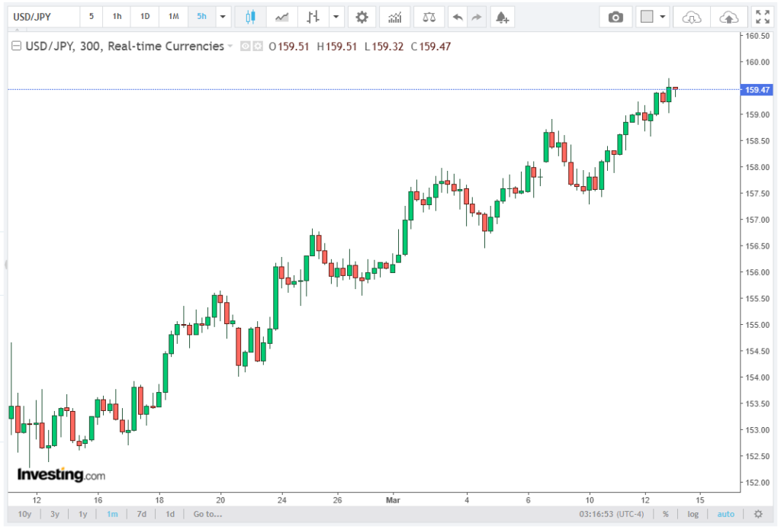Select the candlestick chart style icon

pos(250,17)
